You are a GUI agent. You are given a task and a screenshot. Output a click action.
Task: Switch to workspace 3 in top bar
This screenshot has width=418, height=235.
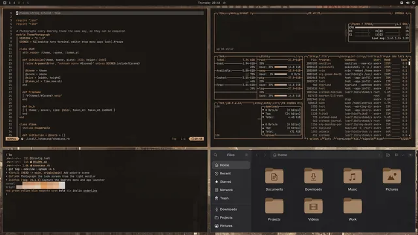click(19, 3)
